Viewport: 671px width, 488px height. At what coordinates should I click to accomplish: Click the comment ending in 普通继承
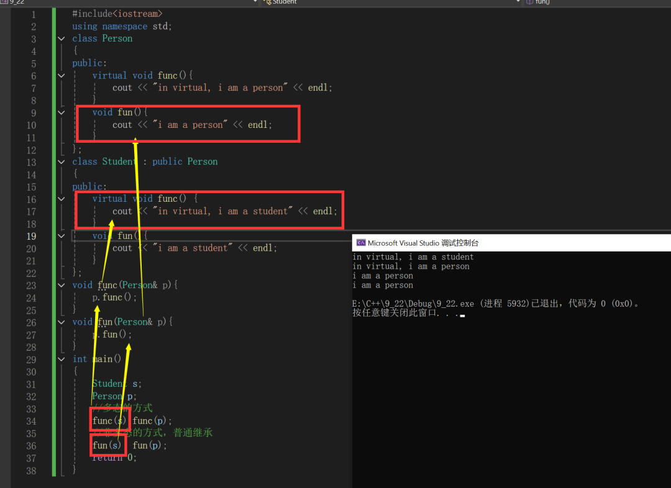coord(152,433)
